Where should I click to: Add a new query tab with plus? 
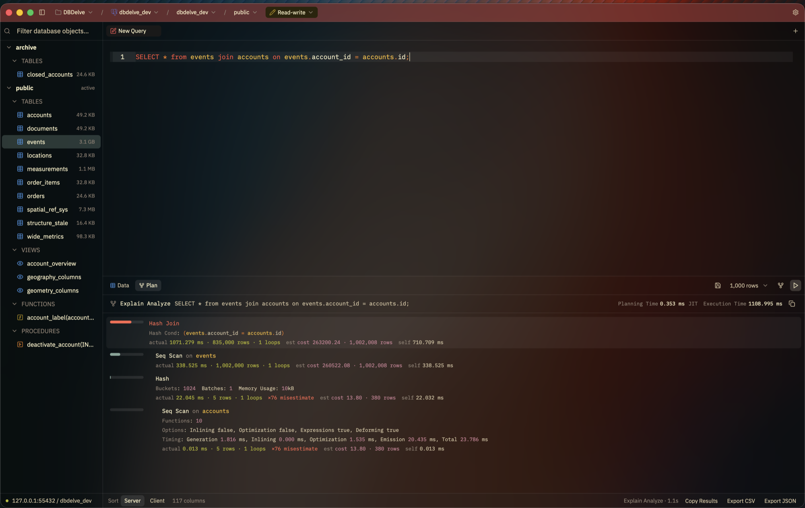[x=795, y=31]
